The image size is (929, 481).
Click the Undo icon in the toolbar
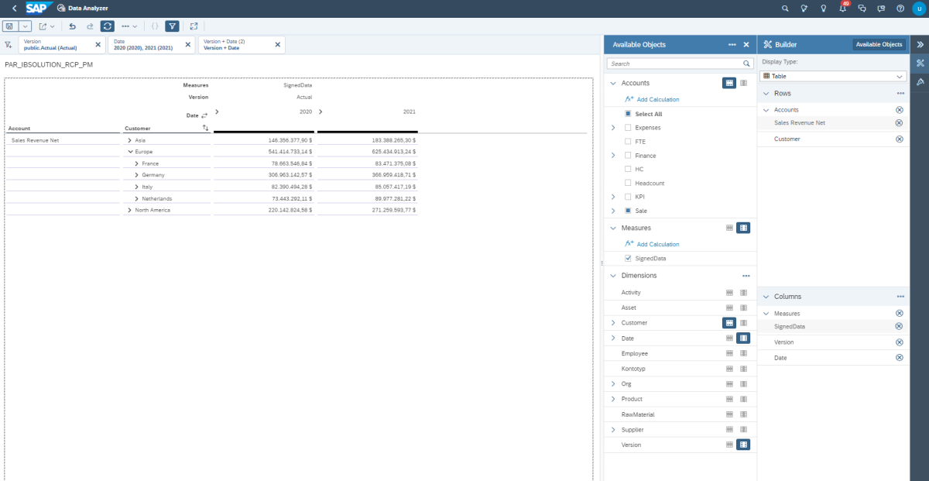72,26
